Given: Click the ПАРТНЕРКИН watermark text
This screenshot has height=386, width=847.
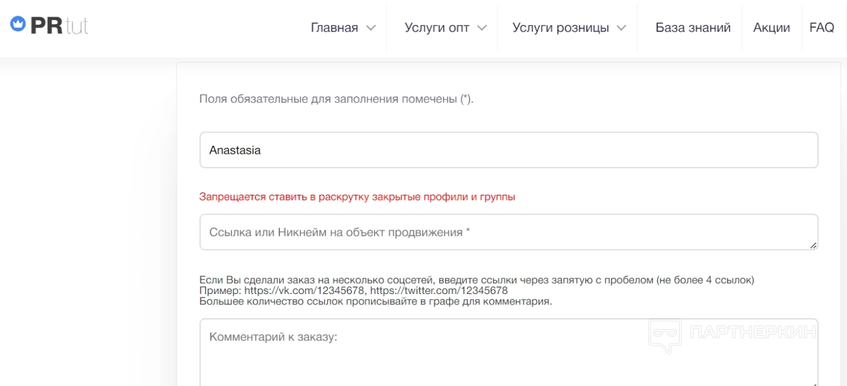Looking at the screenshot, I should [753, 332].
